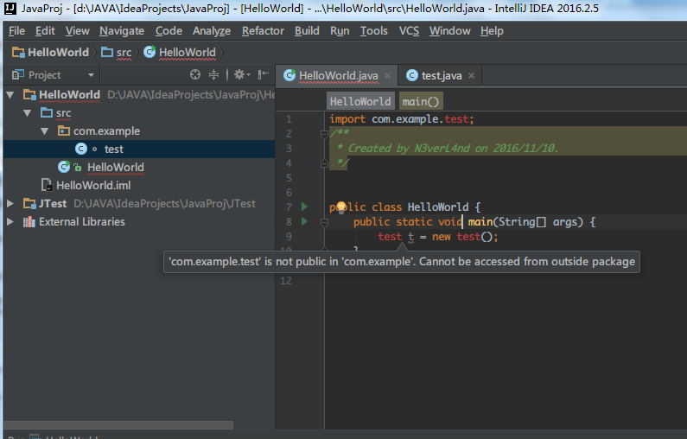Expand the JTest module node
Viewport: 687px width, 439px height.
point(10,203)
